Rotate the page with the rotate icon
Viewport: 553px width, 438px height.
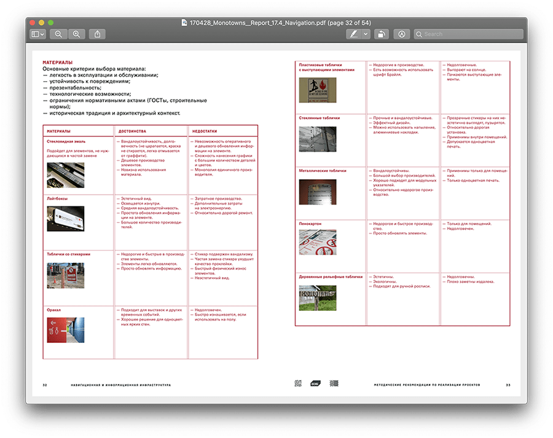tap(382, 34)
